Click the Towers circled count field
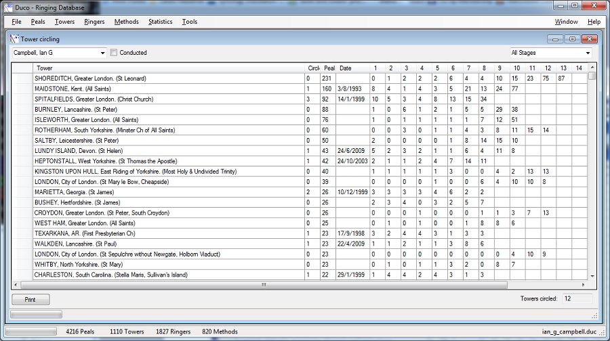610x341 pixels. click(x=576, y=298)
